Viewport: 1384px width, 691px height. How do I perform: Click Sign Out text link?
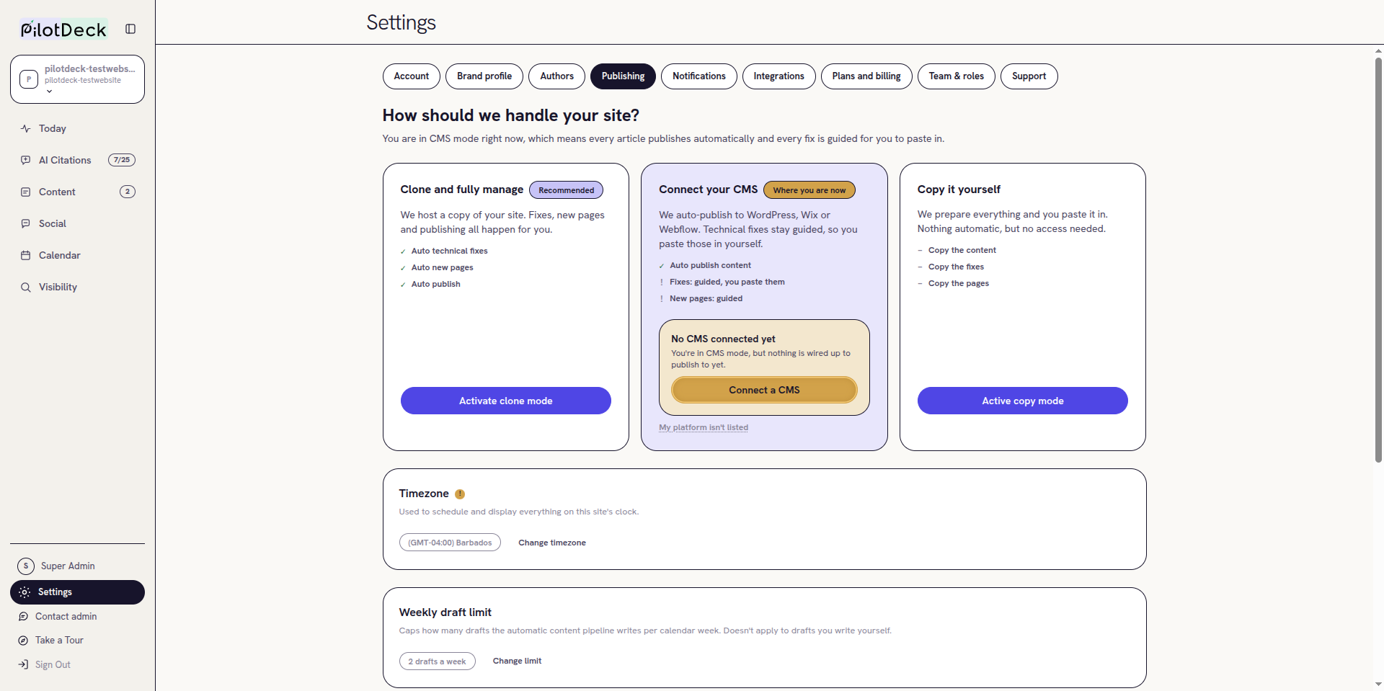pos(53,664)
